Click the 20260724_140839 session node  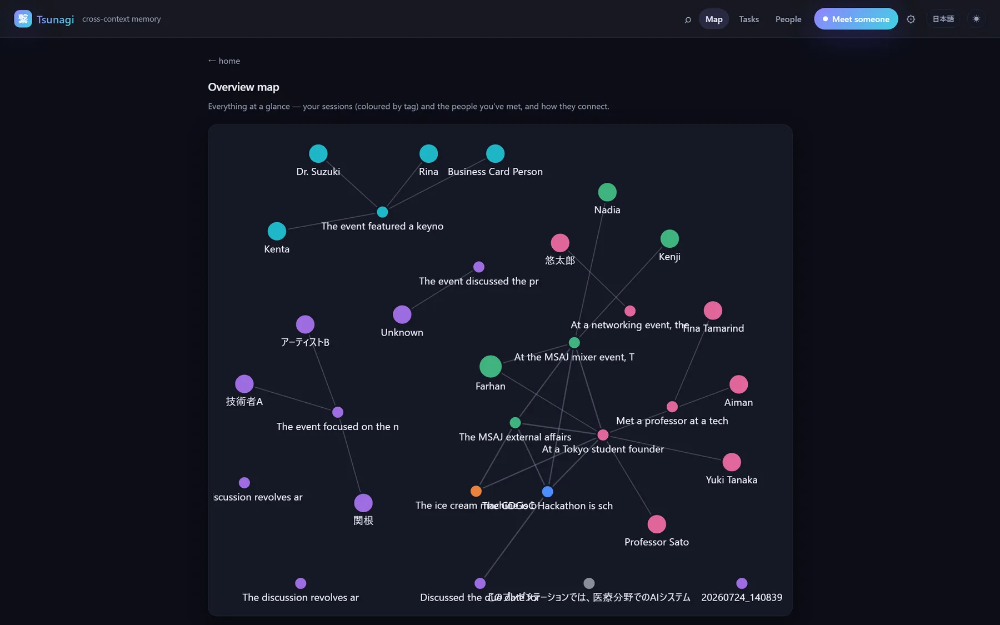742,583
